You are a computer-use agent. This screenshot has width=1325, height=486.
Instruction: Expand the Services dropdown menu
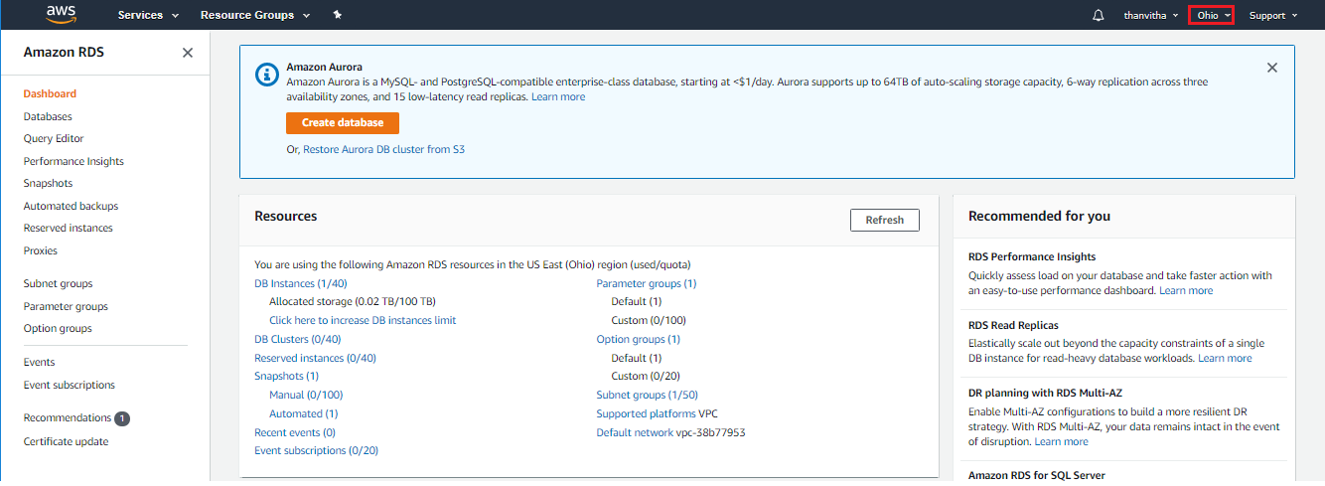148,16
